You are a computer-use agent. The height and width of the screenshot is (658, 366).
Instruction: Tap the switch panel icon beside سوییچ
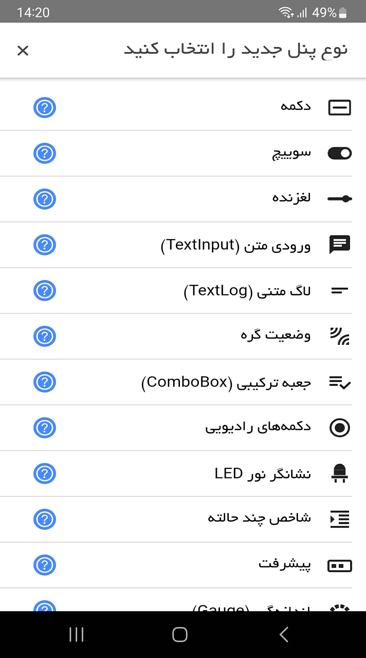click(x=339, y=153)
